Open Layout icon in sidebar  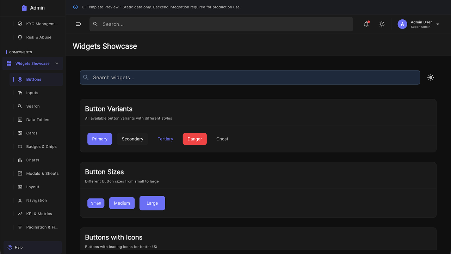click(x=20, y=187)
